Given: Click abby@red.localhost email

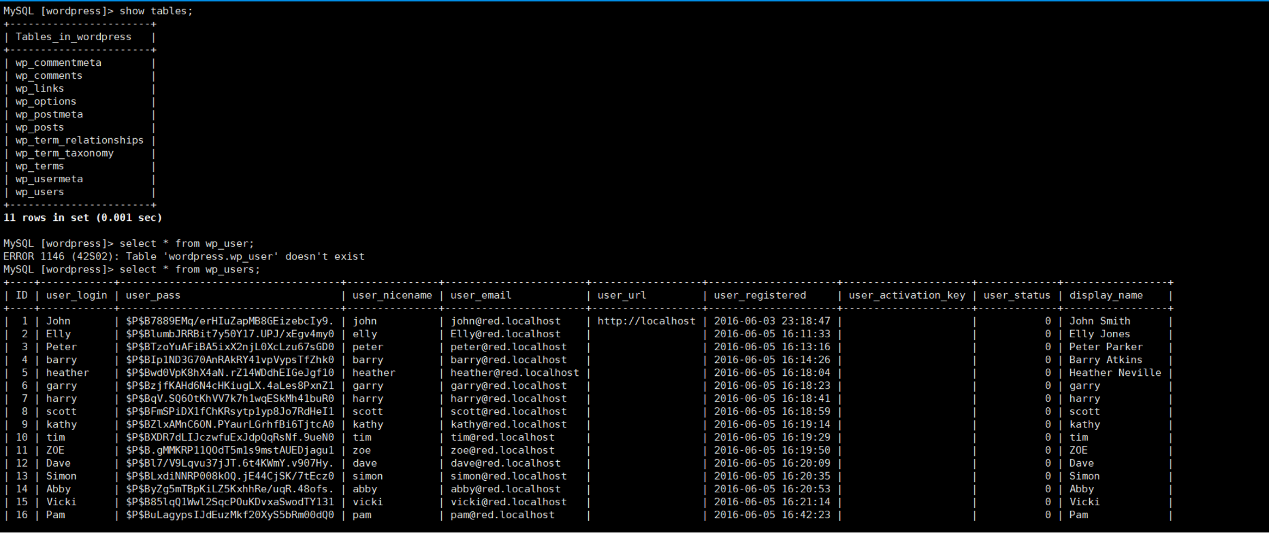Looking at the screenshot, I should tap(505, 489).
